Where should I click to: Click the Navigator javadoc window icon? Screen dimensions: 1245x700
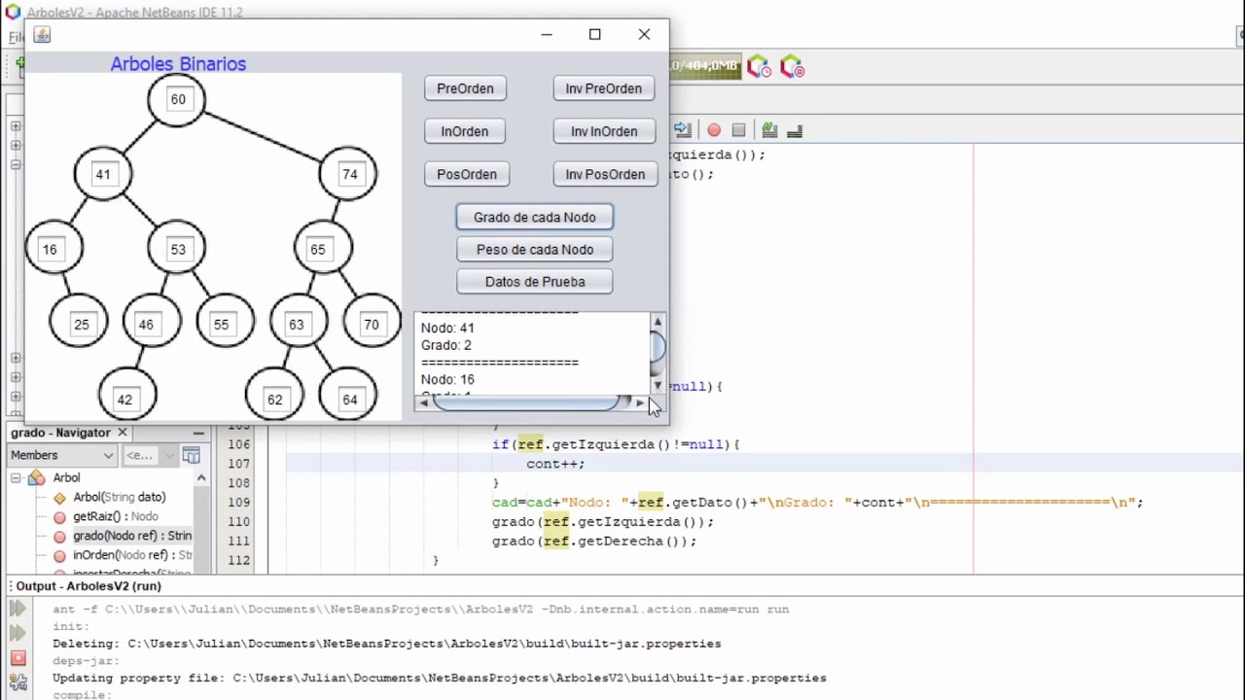192,455
